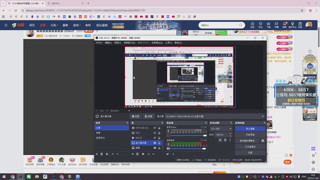
Task: Mute the 桌面音频 channel speaker icon
Action: [168, 148]
